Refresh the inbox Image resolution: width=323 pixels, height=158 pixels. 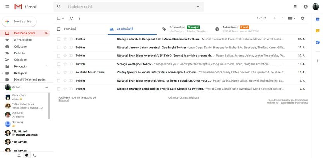tap(71, 18)
